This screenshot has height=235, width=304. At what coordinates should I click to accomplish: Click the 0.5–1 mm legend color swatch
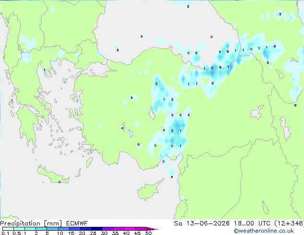pyautogui.click(x=19, y=229)
